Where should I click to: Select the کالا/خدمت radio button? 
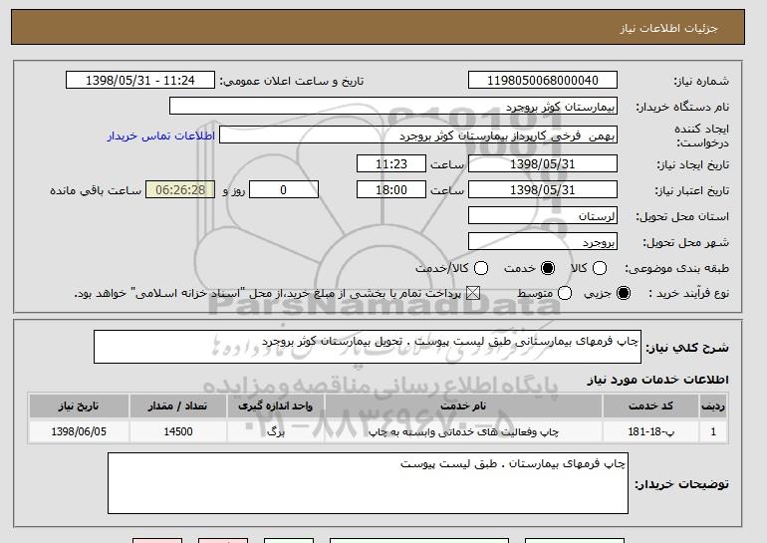(x=481, y=268)
